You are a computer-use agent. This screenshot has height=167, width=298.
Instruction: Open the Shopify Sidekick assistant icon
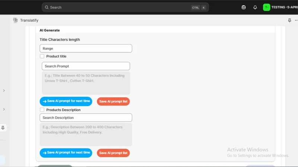(244, 7)
